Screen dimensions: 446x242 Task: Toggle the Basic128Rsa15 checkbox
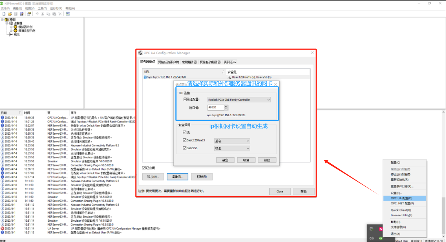pyautogui.click(x=185, y=140)
